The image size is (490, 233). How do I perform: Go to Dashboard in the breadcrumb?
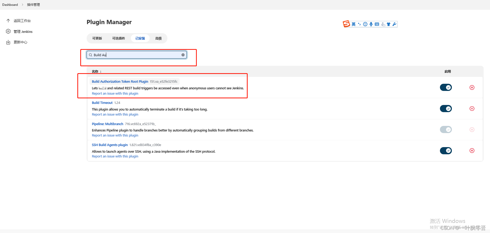[10, 5]
